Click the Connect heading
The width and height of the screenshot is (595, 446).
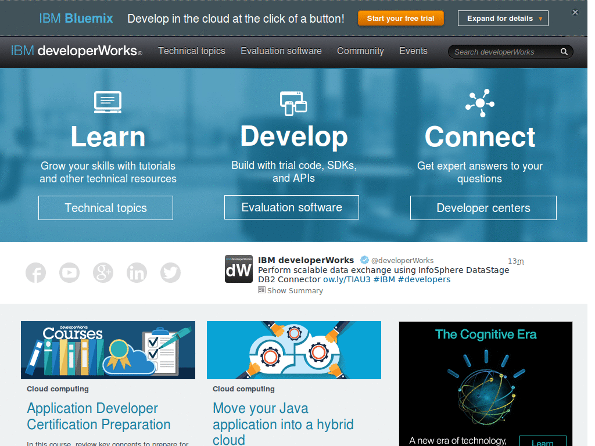[x=480, y=137]
